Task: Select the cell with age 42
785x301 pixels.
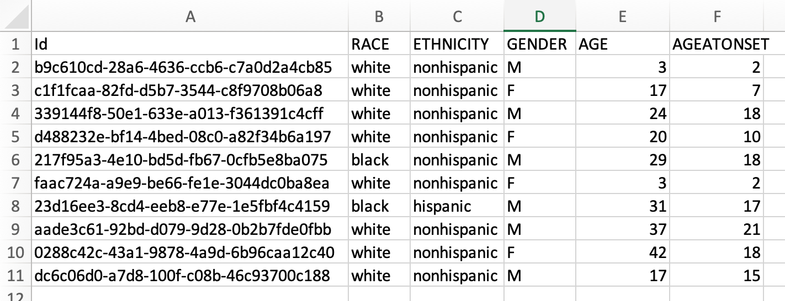Action: coord(622,252)
